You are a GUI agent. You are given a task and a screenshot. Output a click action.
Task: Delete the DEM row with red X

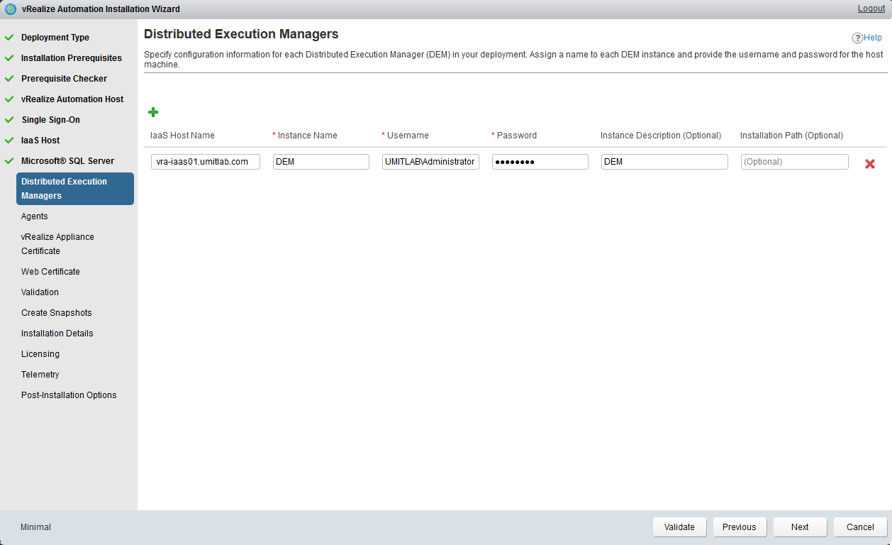pyautogui.click(x=869, y=164)
